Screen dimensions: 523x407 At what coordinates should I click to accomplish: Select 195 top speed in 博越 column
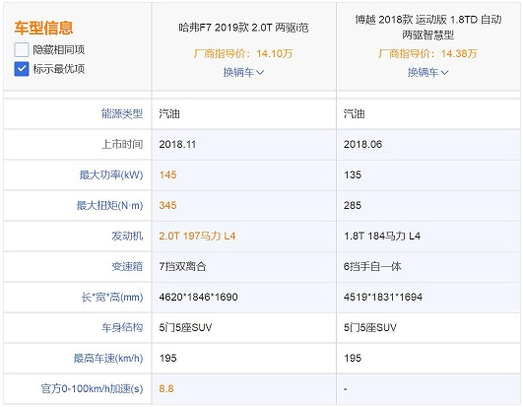353,358
